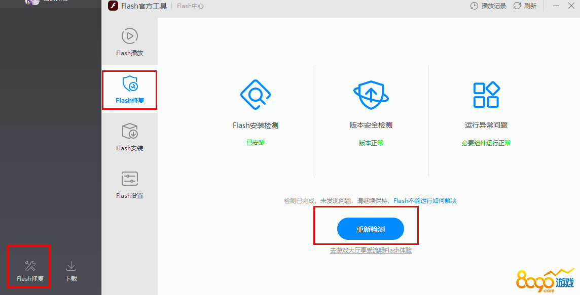Screen dimensions: 580x295
Task: Open the Flash不能运行如何解决 help link
Action: coord(425,201)
